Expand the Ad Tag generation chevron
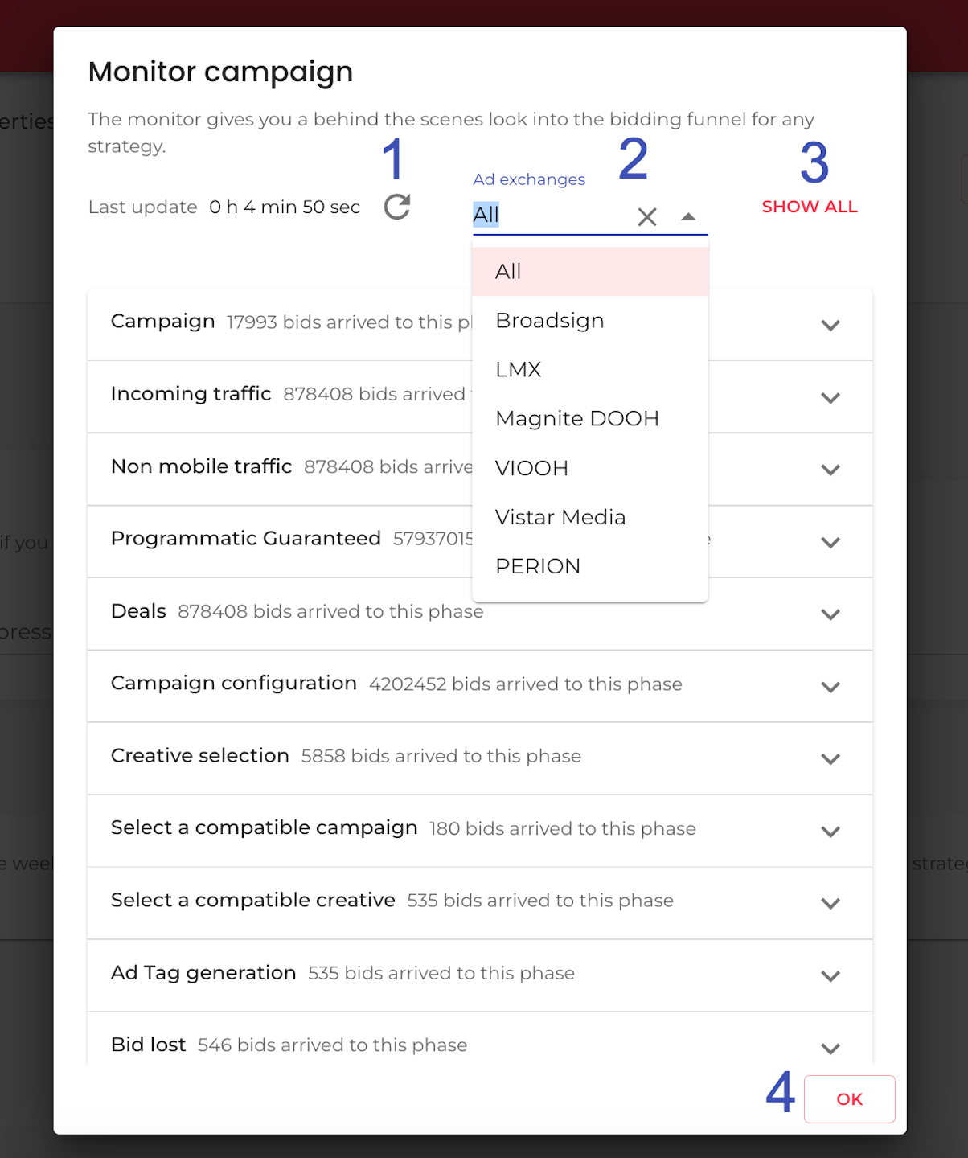968x1158 pixels. tap(831, 976)
